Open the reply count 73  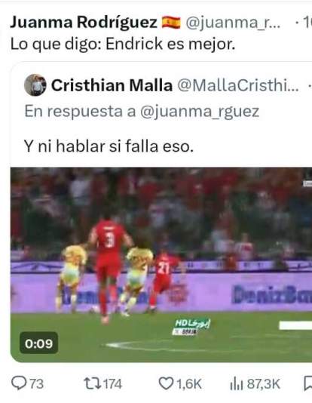[37, 383]
